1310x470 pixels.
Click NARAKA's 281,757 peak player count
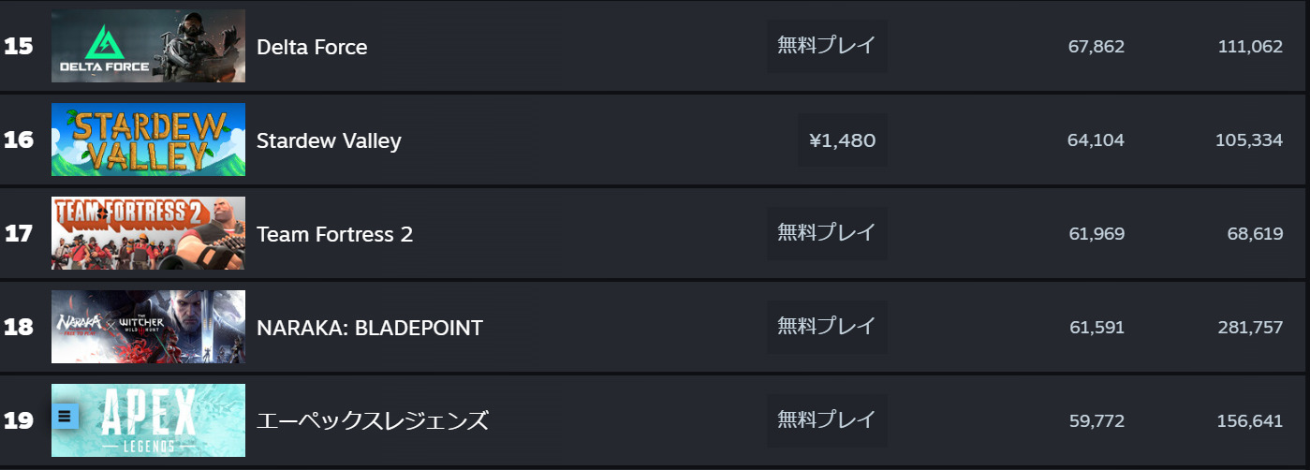pos(1250,328)
